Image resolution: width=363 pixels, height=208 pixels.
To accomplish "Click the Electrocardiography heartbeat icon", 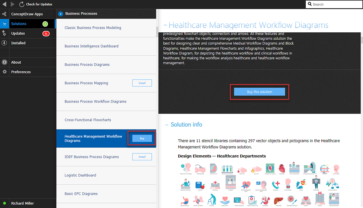I will [x=246, y=186].
